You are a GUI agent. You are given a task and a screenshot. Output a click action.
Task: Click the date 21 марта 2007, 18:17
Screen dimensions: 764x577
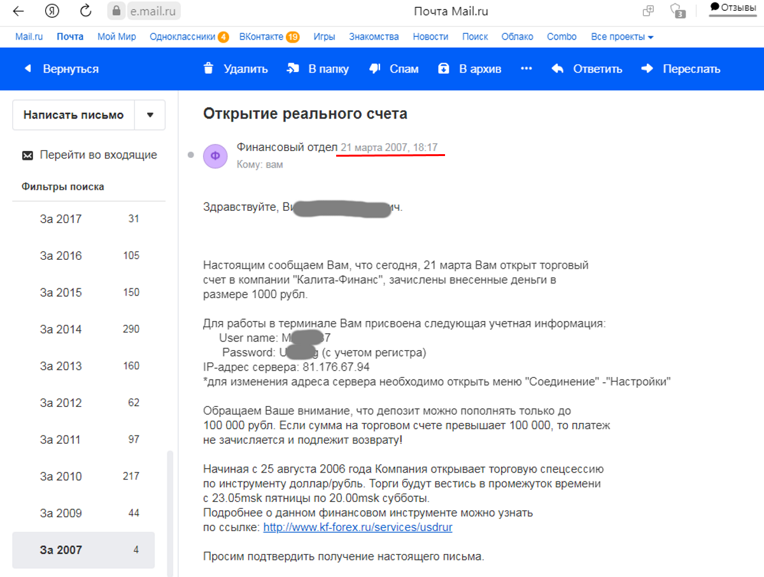[390, 148]
